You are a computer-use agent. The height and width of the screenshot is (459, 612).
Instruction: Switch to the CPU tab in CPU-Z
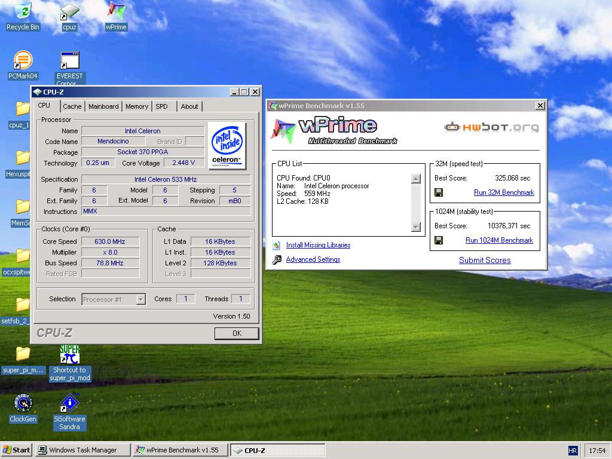pyautogui.click(x=44, y=105)
